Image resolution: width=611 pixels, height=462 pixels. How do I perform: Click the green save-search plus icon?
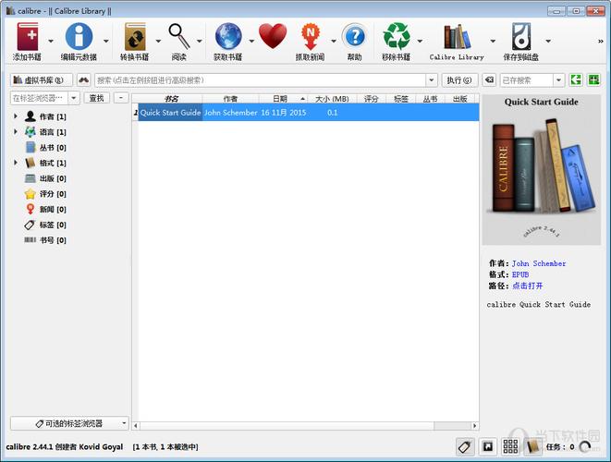(594, 80)
